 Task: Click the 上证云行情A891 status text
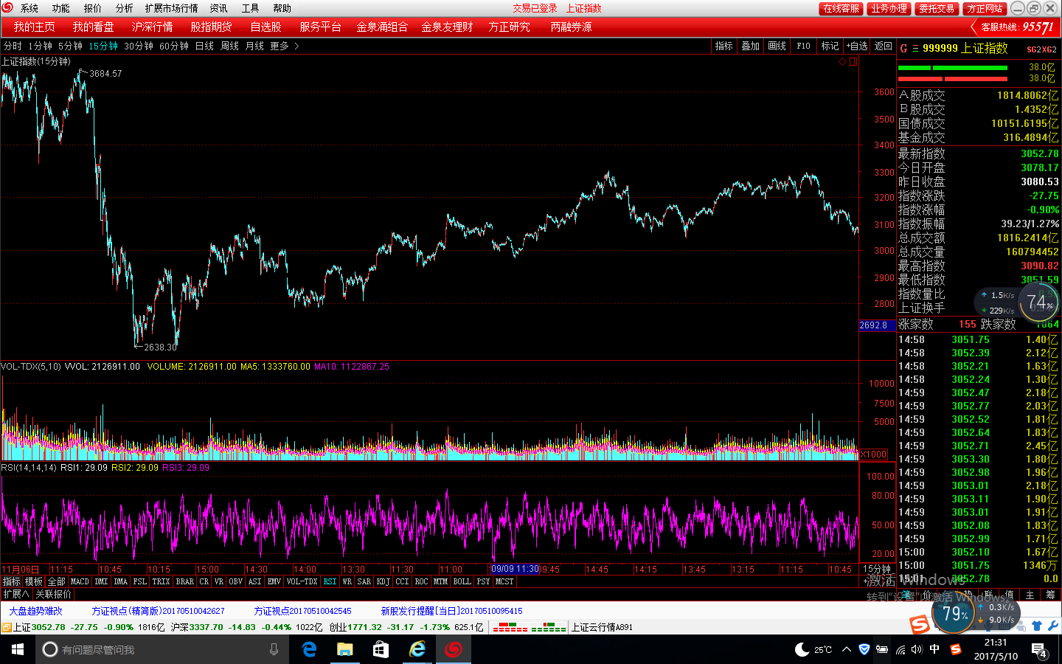[602, 627]
